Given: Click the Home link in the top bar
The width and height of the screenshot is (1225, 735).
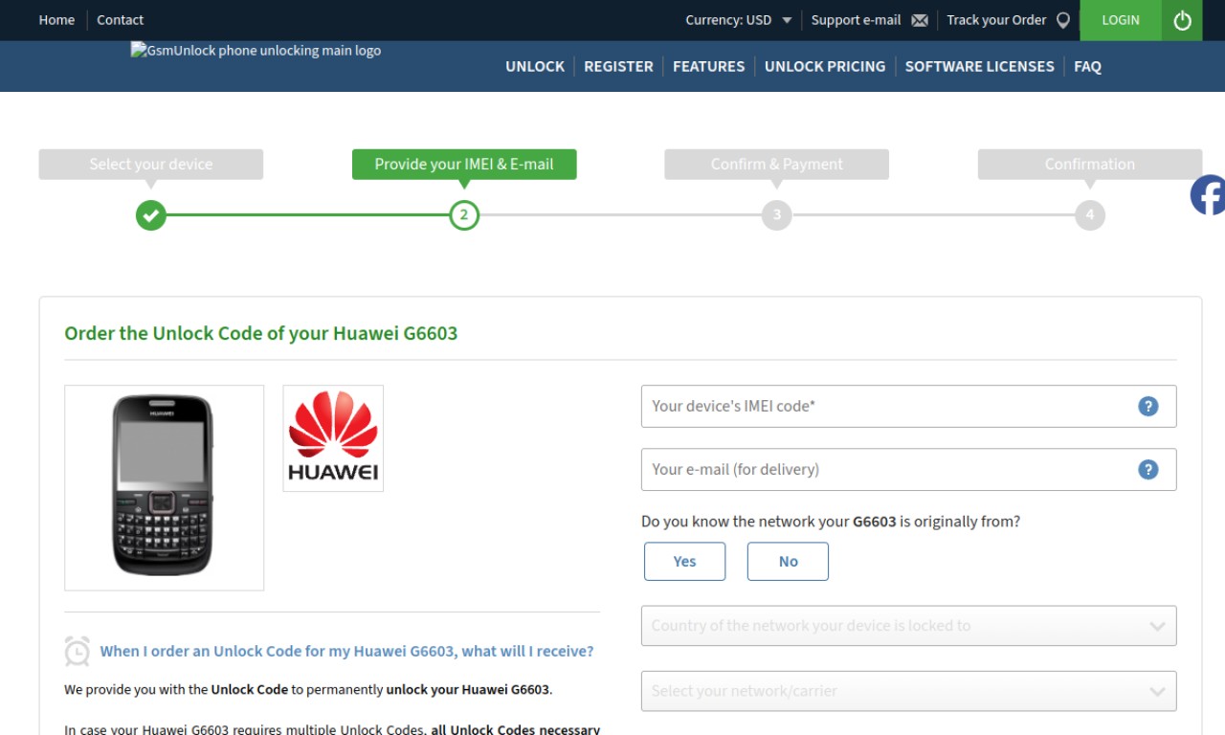Looking at the screenshot, I should pyautogui.click(x=56, y=20).
